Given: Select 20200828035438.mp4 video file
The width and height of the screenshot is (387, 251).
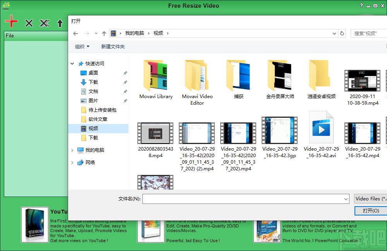Looking at the screenshot, I should [156, 140].
